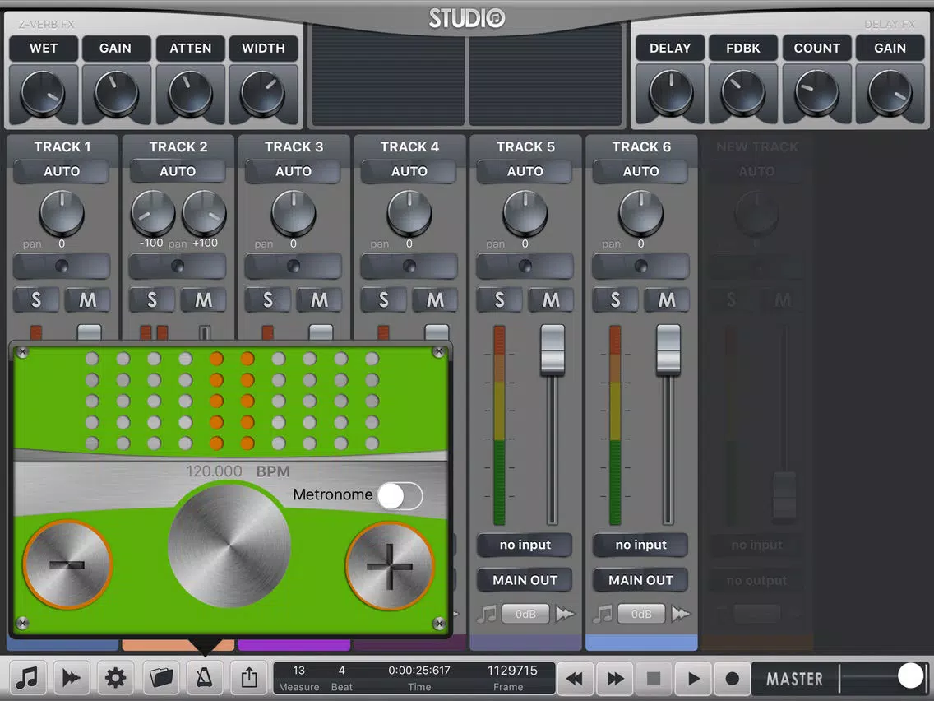Viewport: 934px width, 701px height.
Task: Solo Track 2
Action: pos(152,299)
